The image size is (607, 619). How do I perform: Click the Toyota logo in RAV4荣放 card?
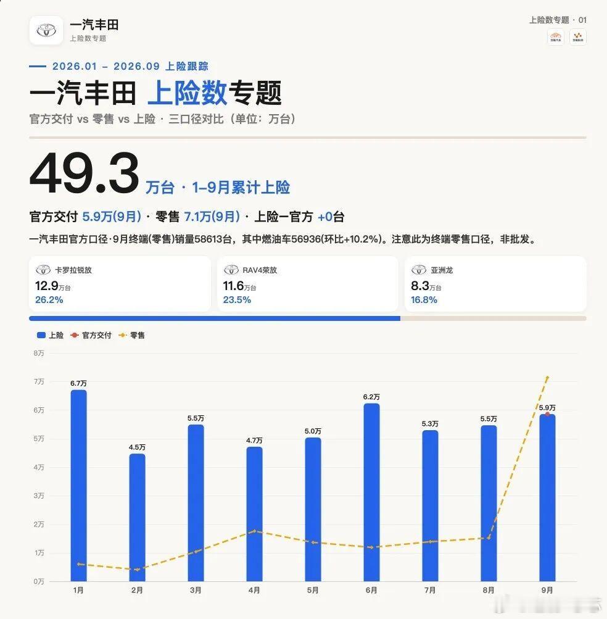(x=231, y=270)
